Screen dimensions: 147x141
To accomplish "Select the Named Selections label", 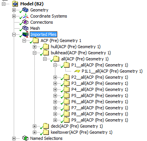I will (x=46, y=138).
